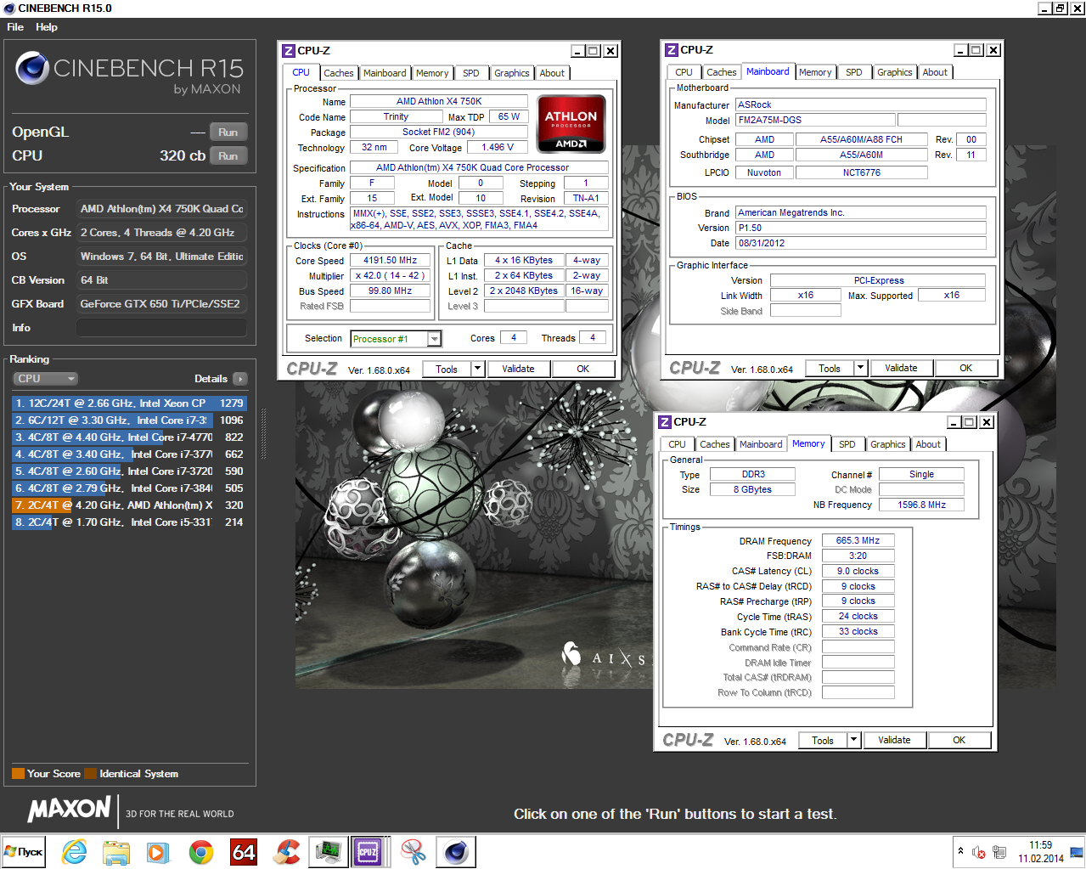
Task: Open the CPU ranking type dropdown
Action: 45,379
